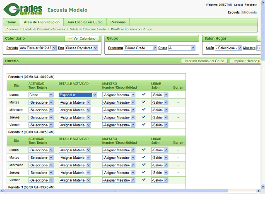The image size is (265, 199).
Task: Open Seleccione activity dropdown for Martes Periodo 1
Action: tap(41, 102)
